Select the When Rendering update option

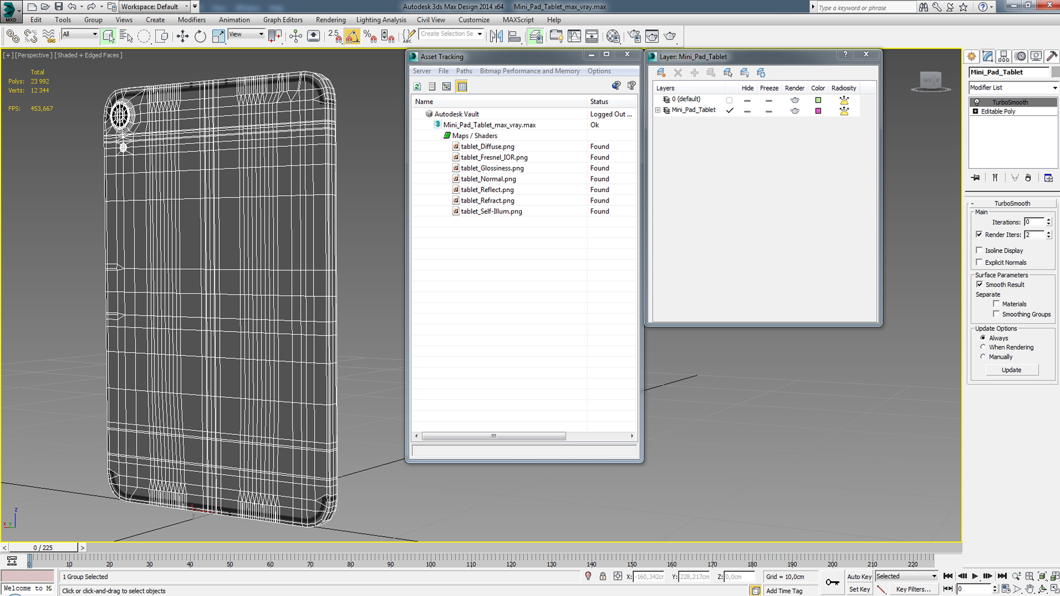point(983,347)
